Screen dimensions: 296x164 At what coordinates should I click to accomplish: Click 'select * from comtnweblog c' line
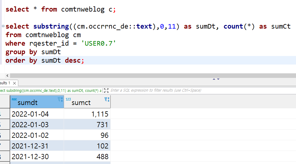coord(61,9)
